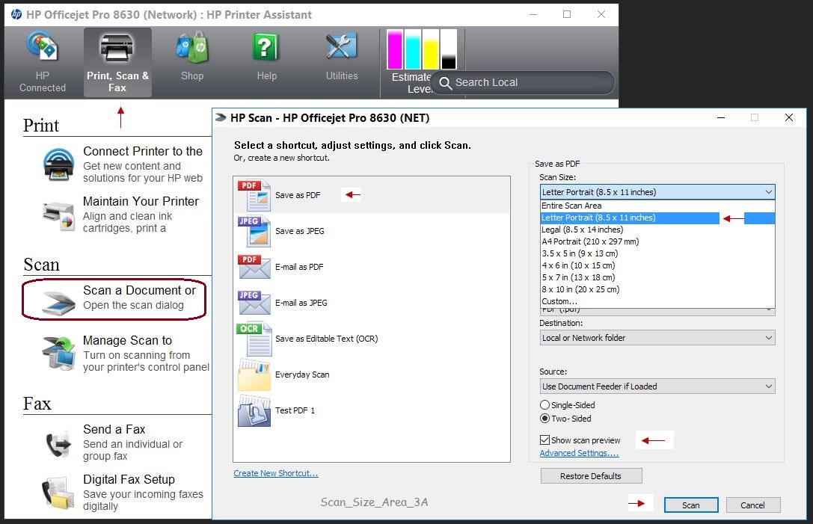
Task: Open the 'Send a Fax' link text
Action: pyautogui.click(x=114, y=429)
